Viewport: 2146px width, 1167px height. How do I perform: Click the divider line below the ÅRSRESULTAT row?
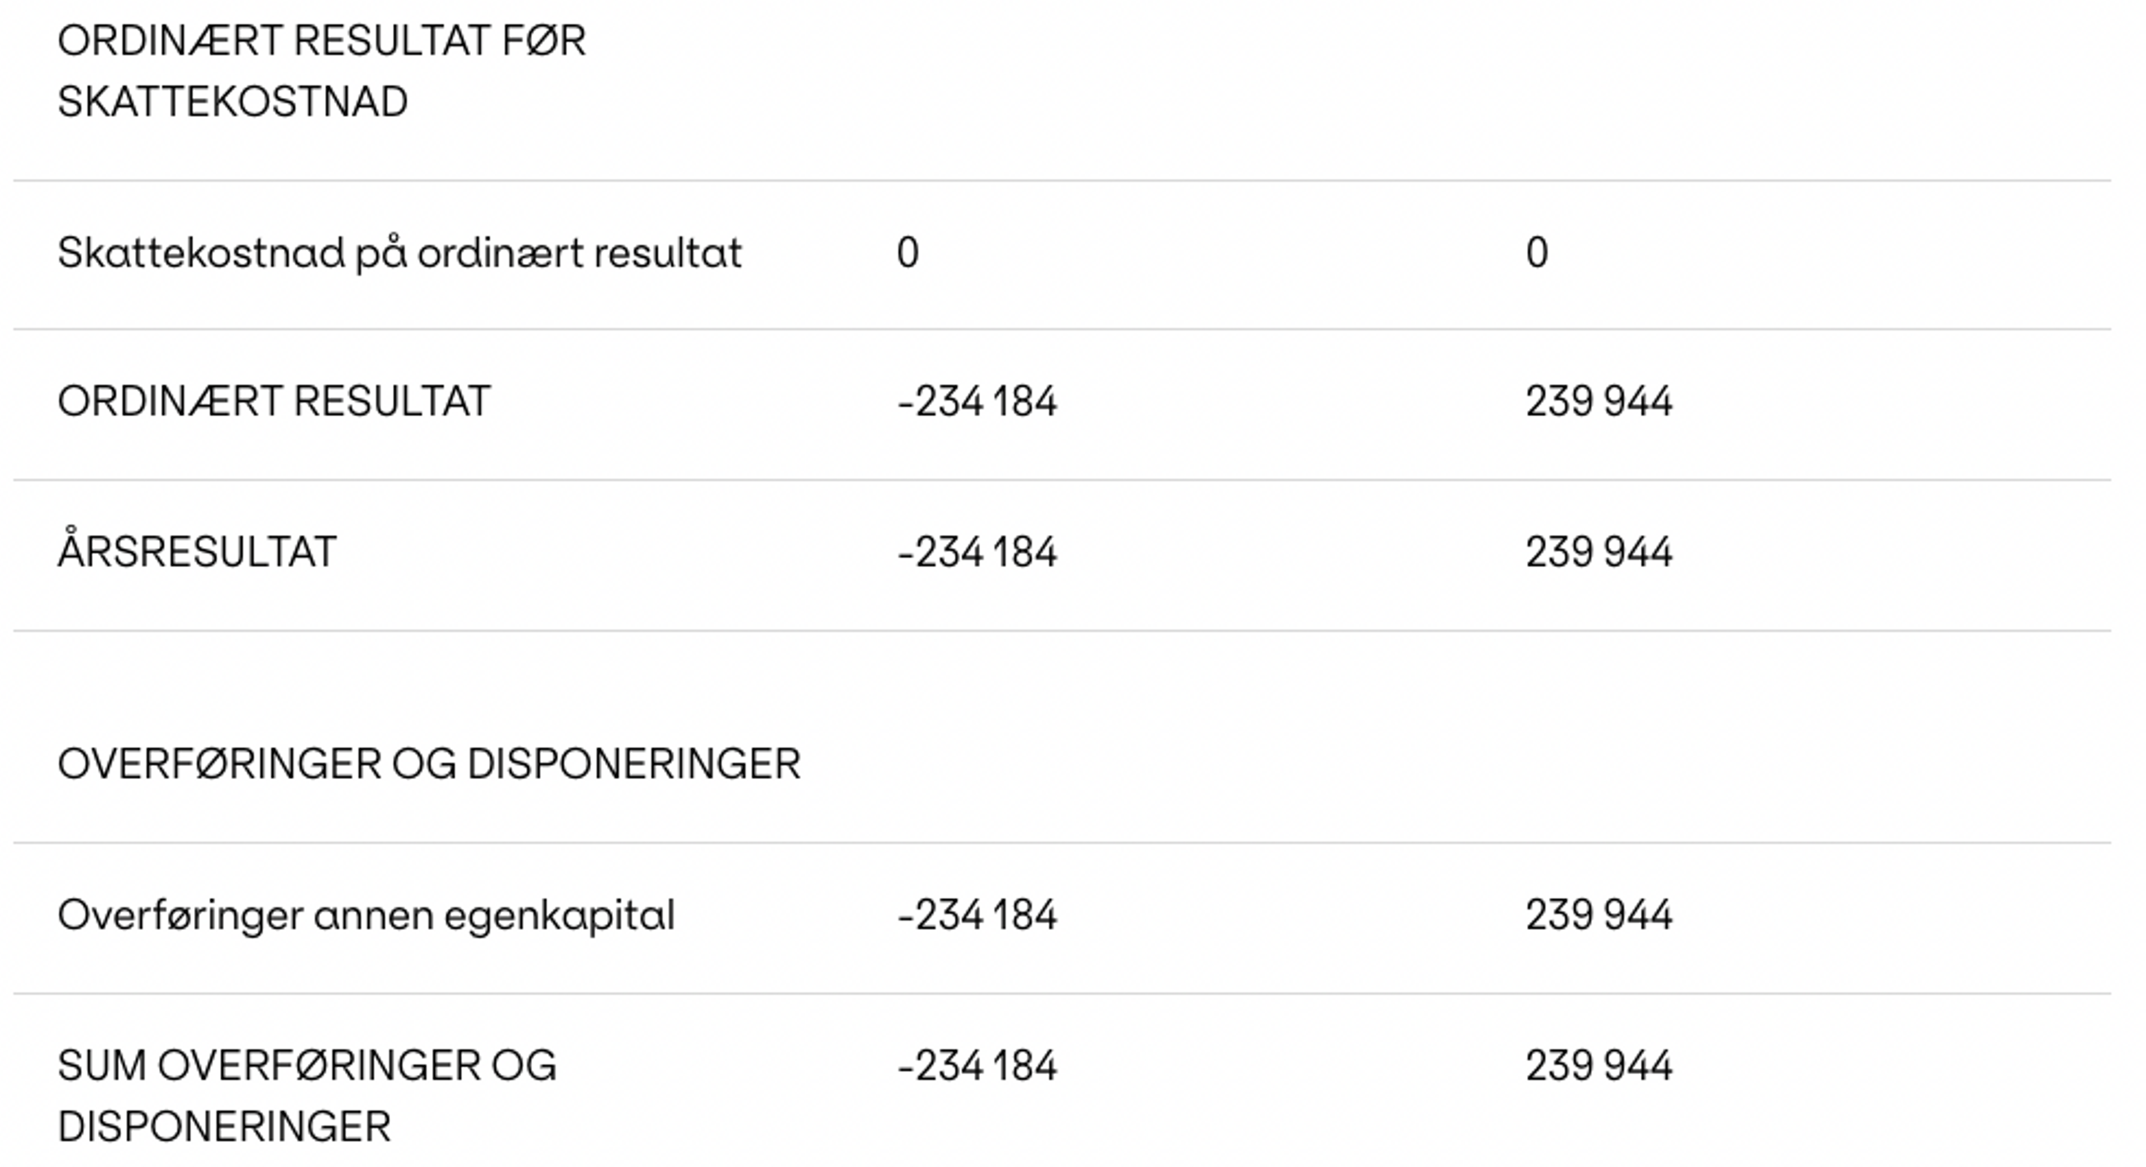[1062, 630]
